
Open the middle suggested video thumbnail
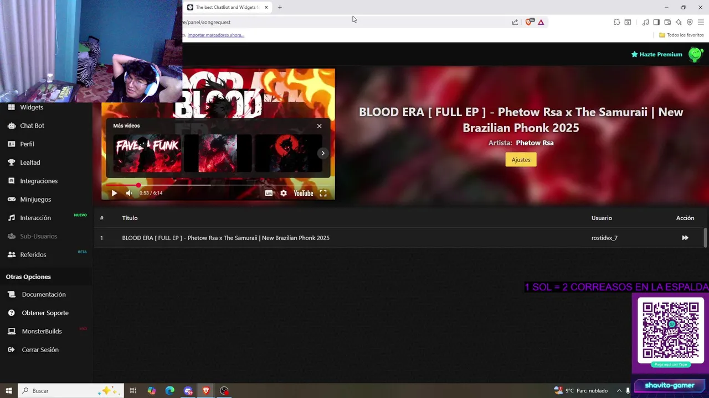click(218, 153)
